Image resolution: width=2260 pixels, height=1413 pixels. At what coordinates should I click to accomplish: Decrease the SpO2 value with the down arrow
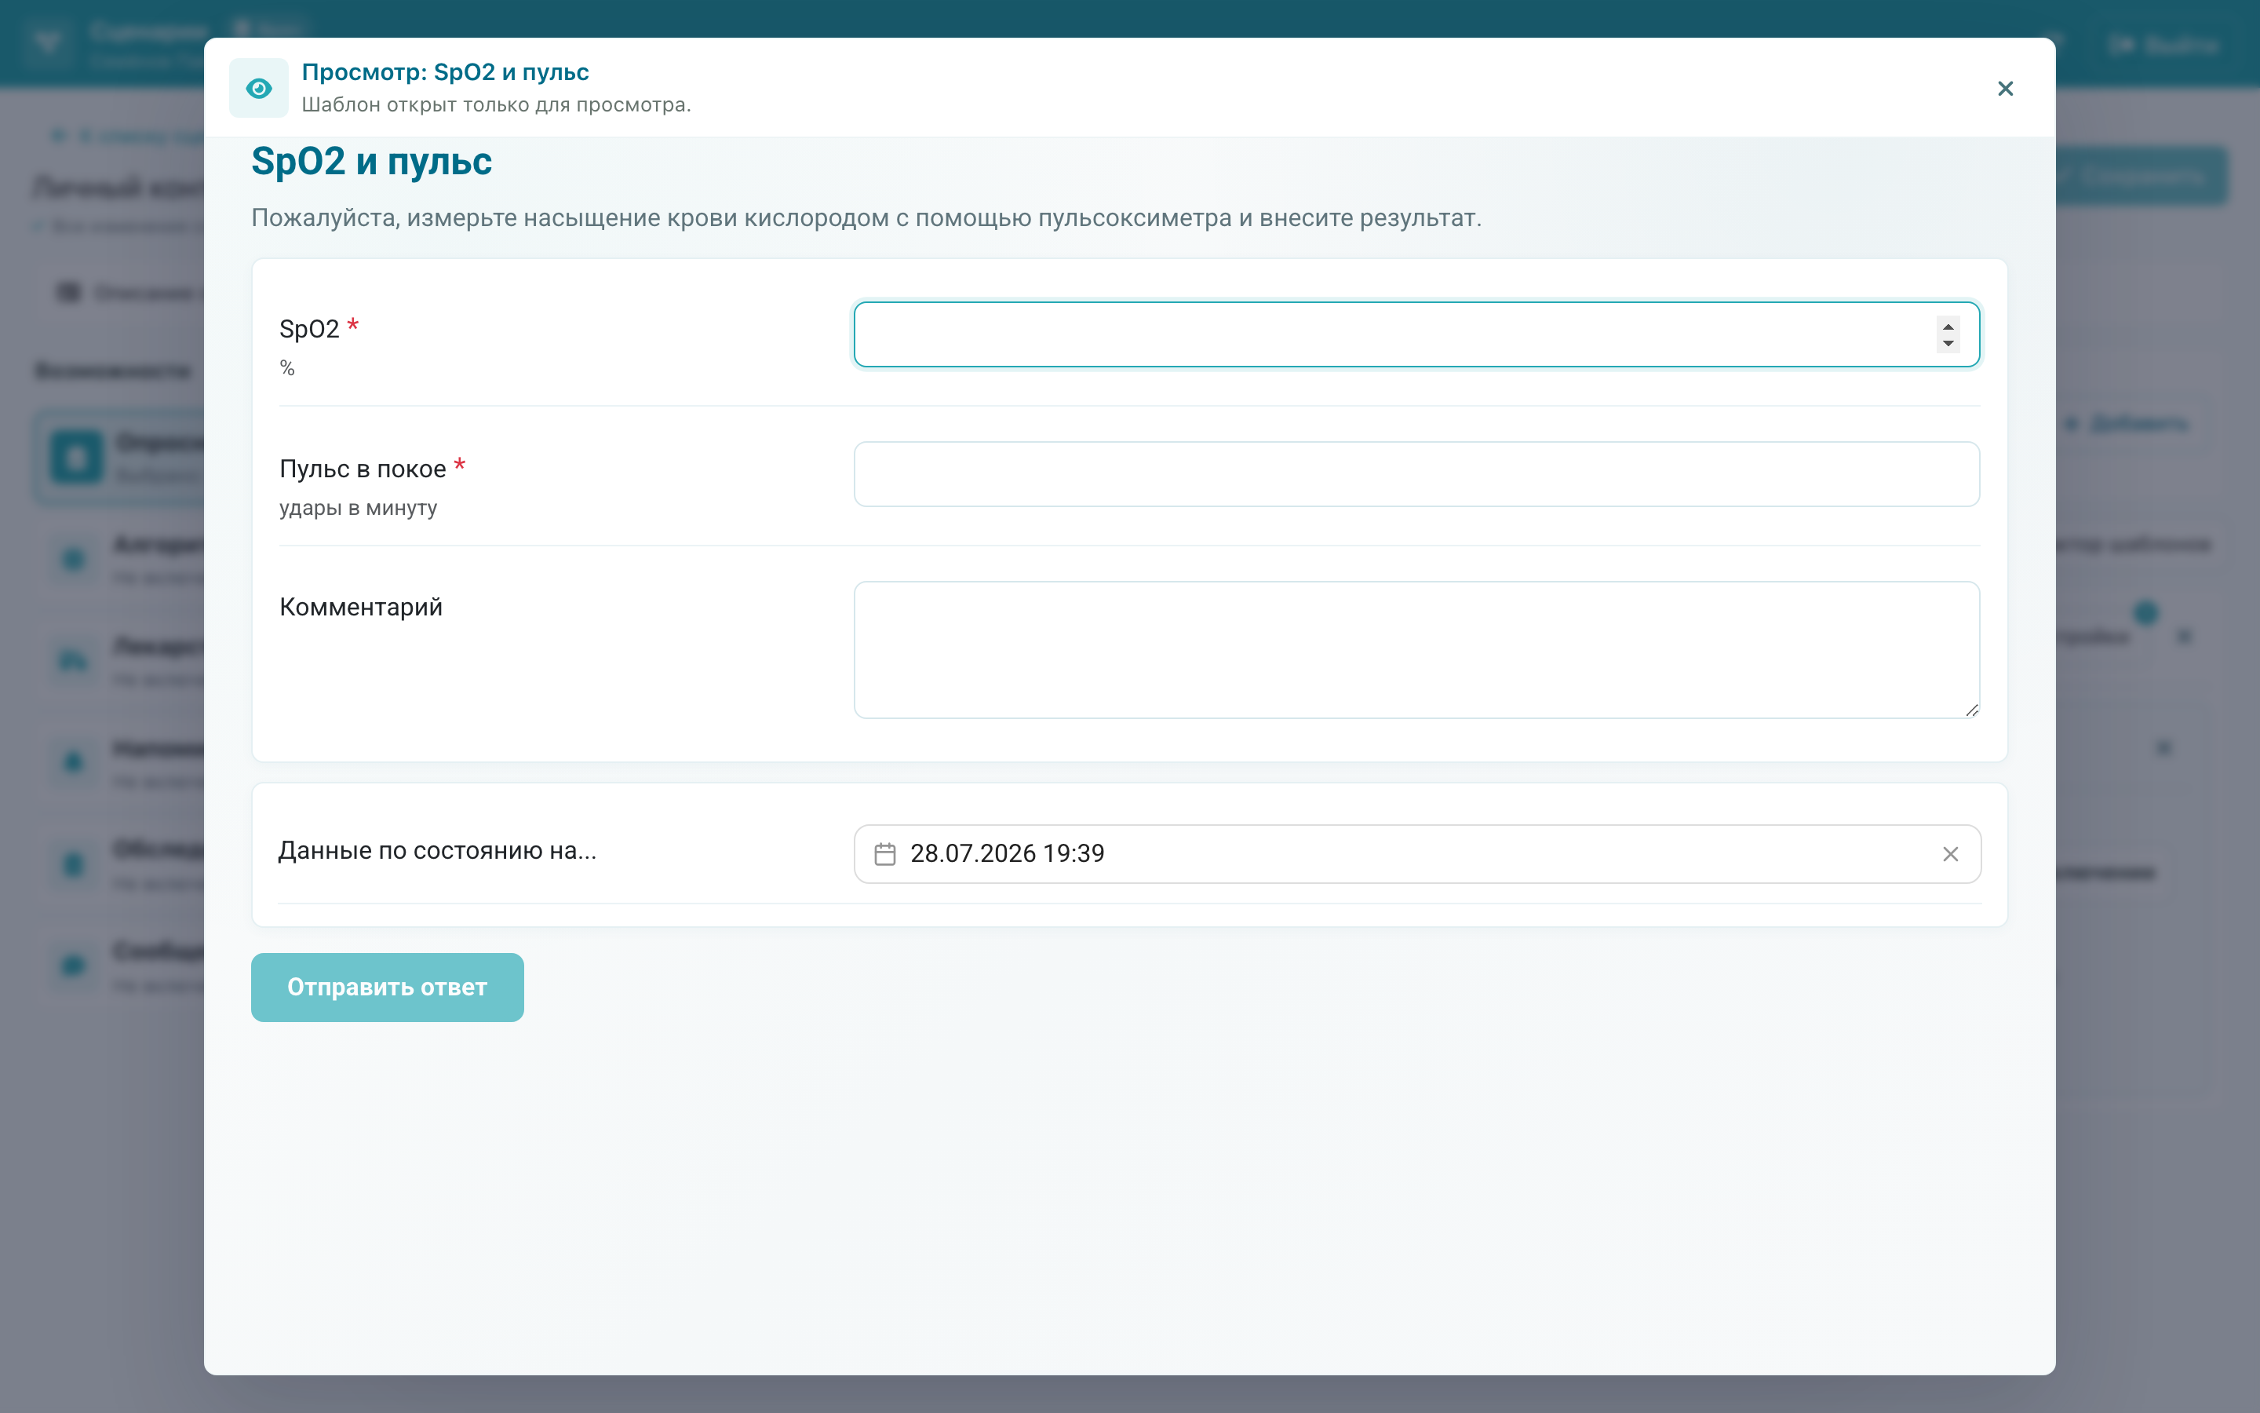1948,344
